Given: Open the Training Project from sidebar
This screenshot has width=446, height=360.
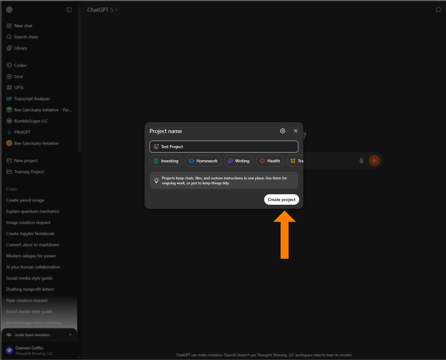Looking at the screenshot, I should coord(29,172).
